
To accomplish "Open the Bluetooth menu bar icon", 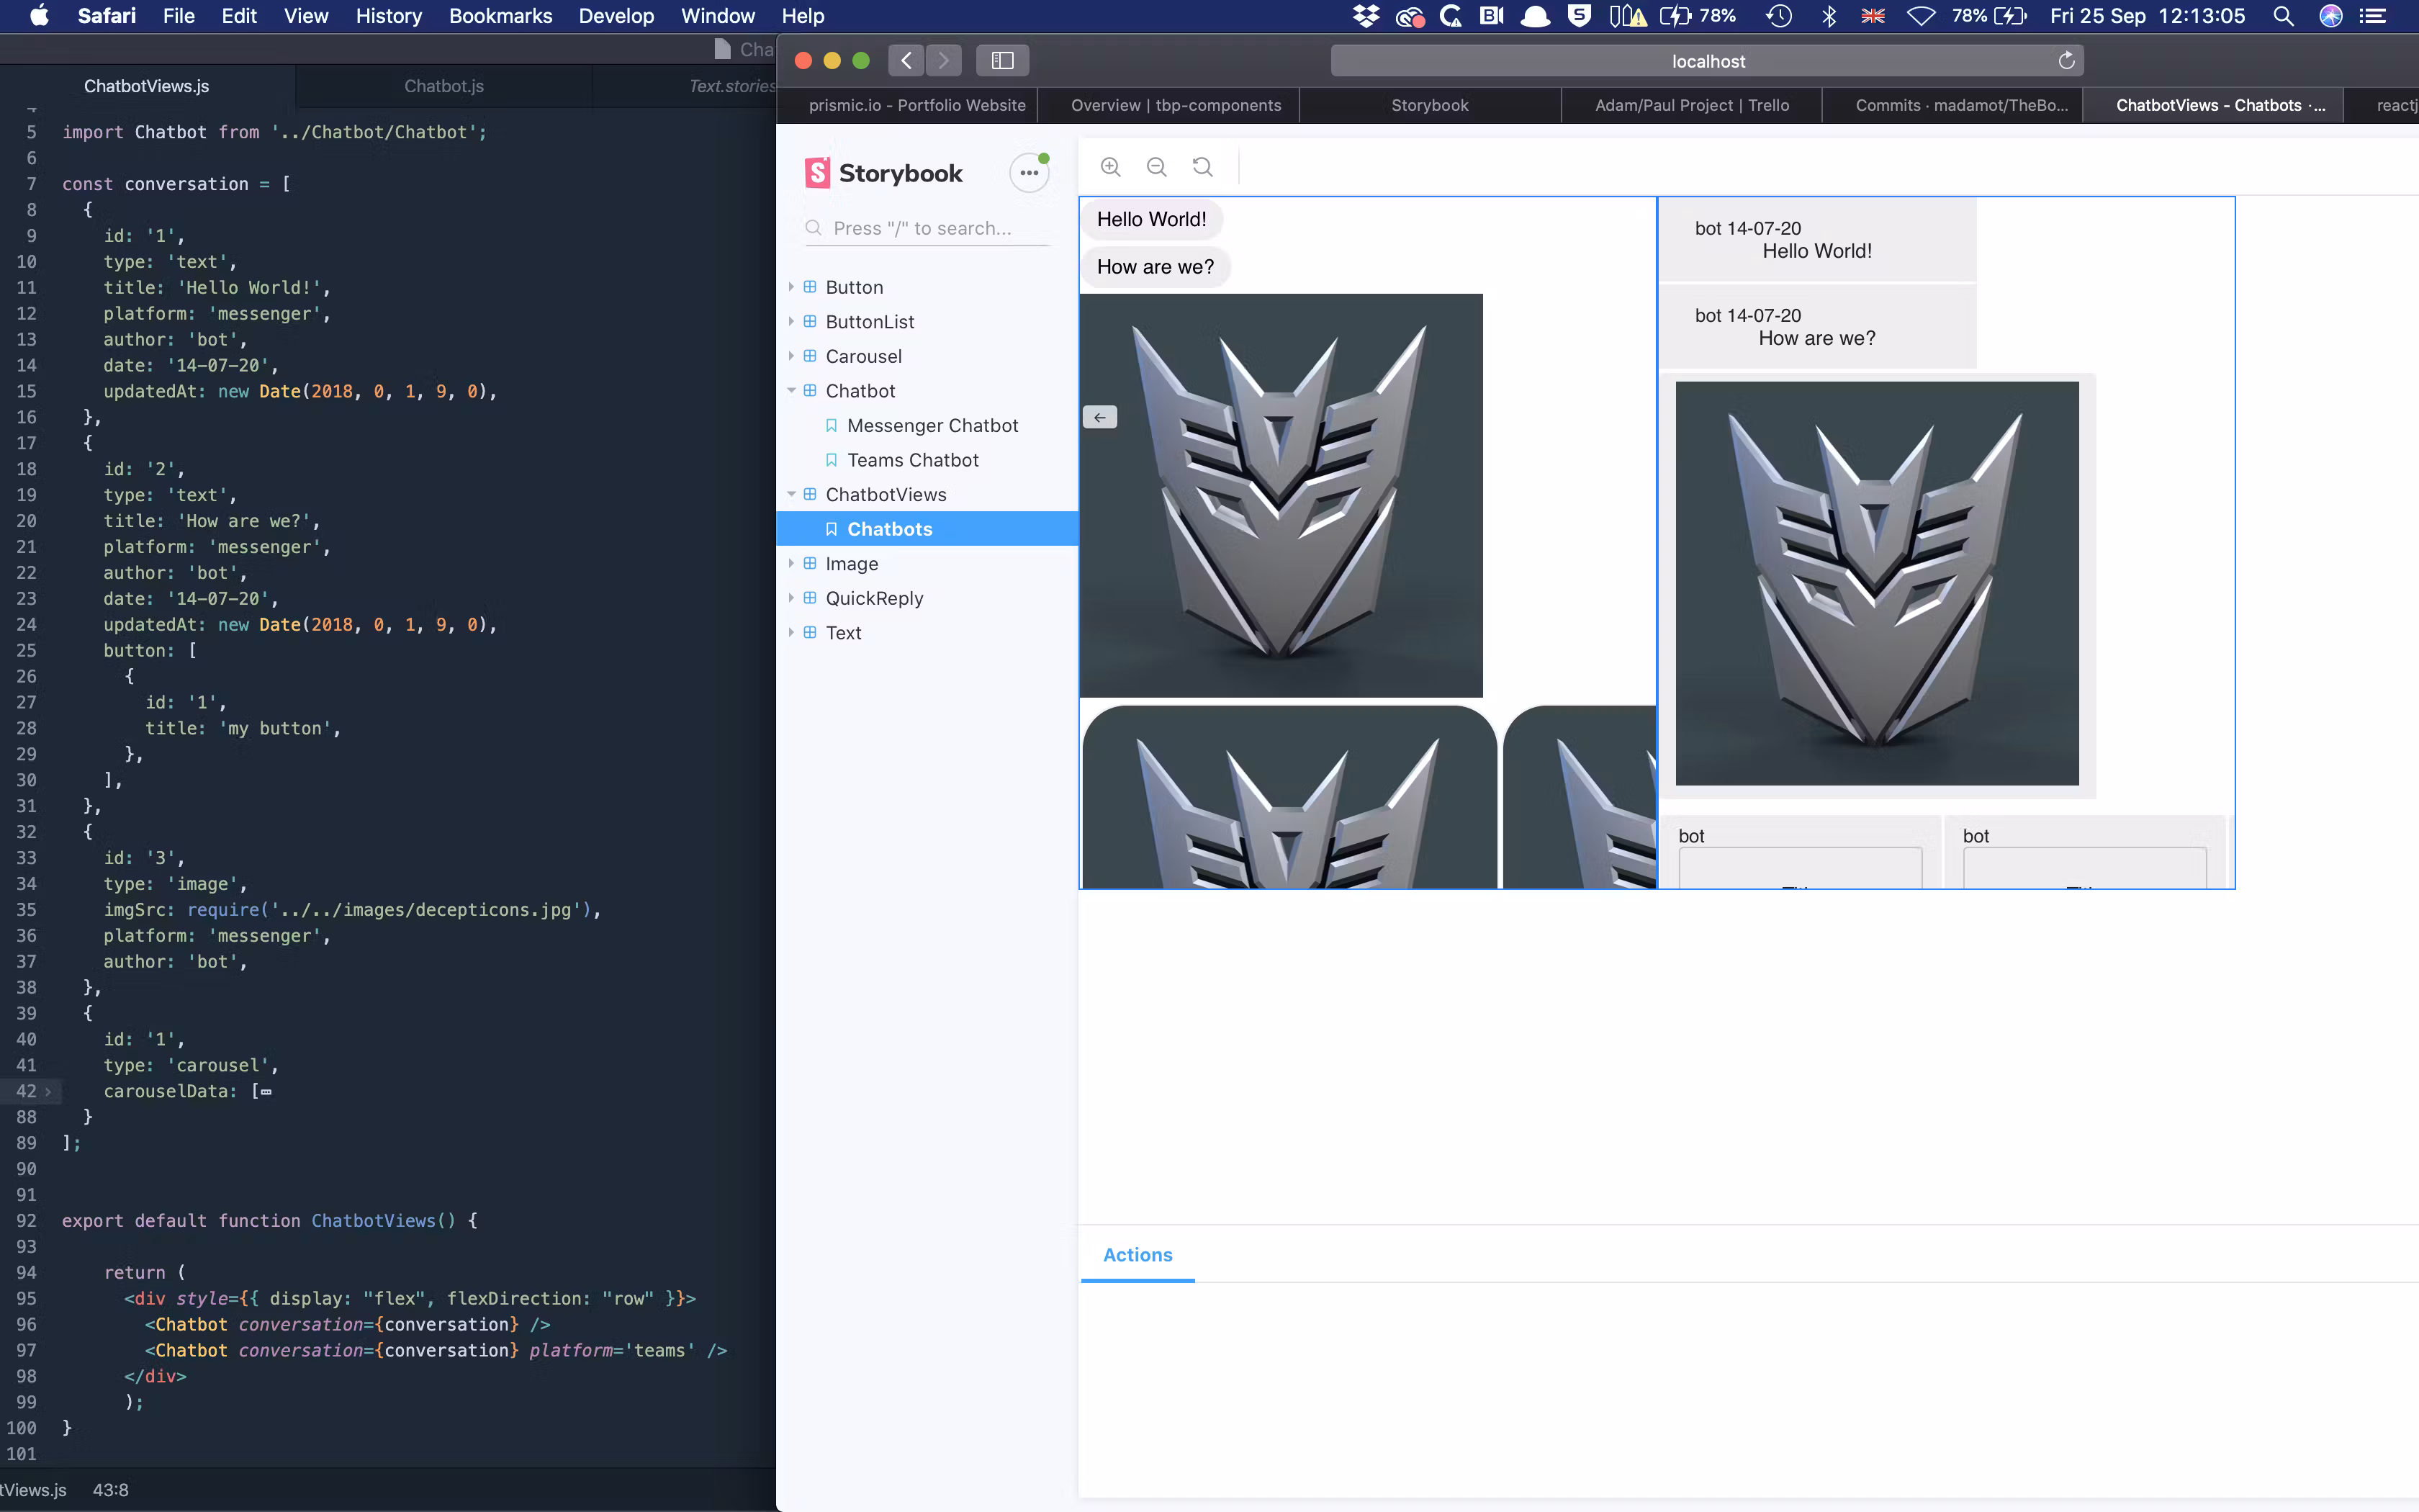I will [x=1828, y=16].
